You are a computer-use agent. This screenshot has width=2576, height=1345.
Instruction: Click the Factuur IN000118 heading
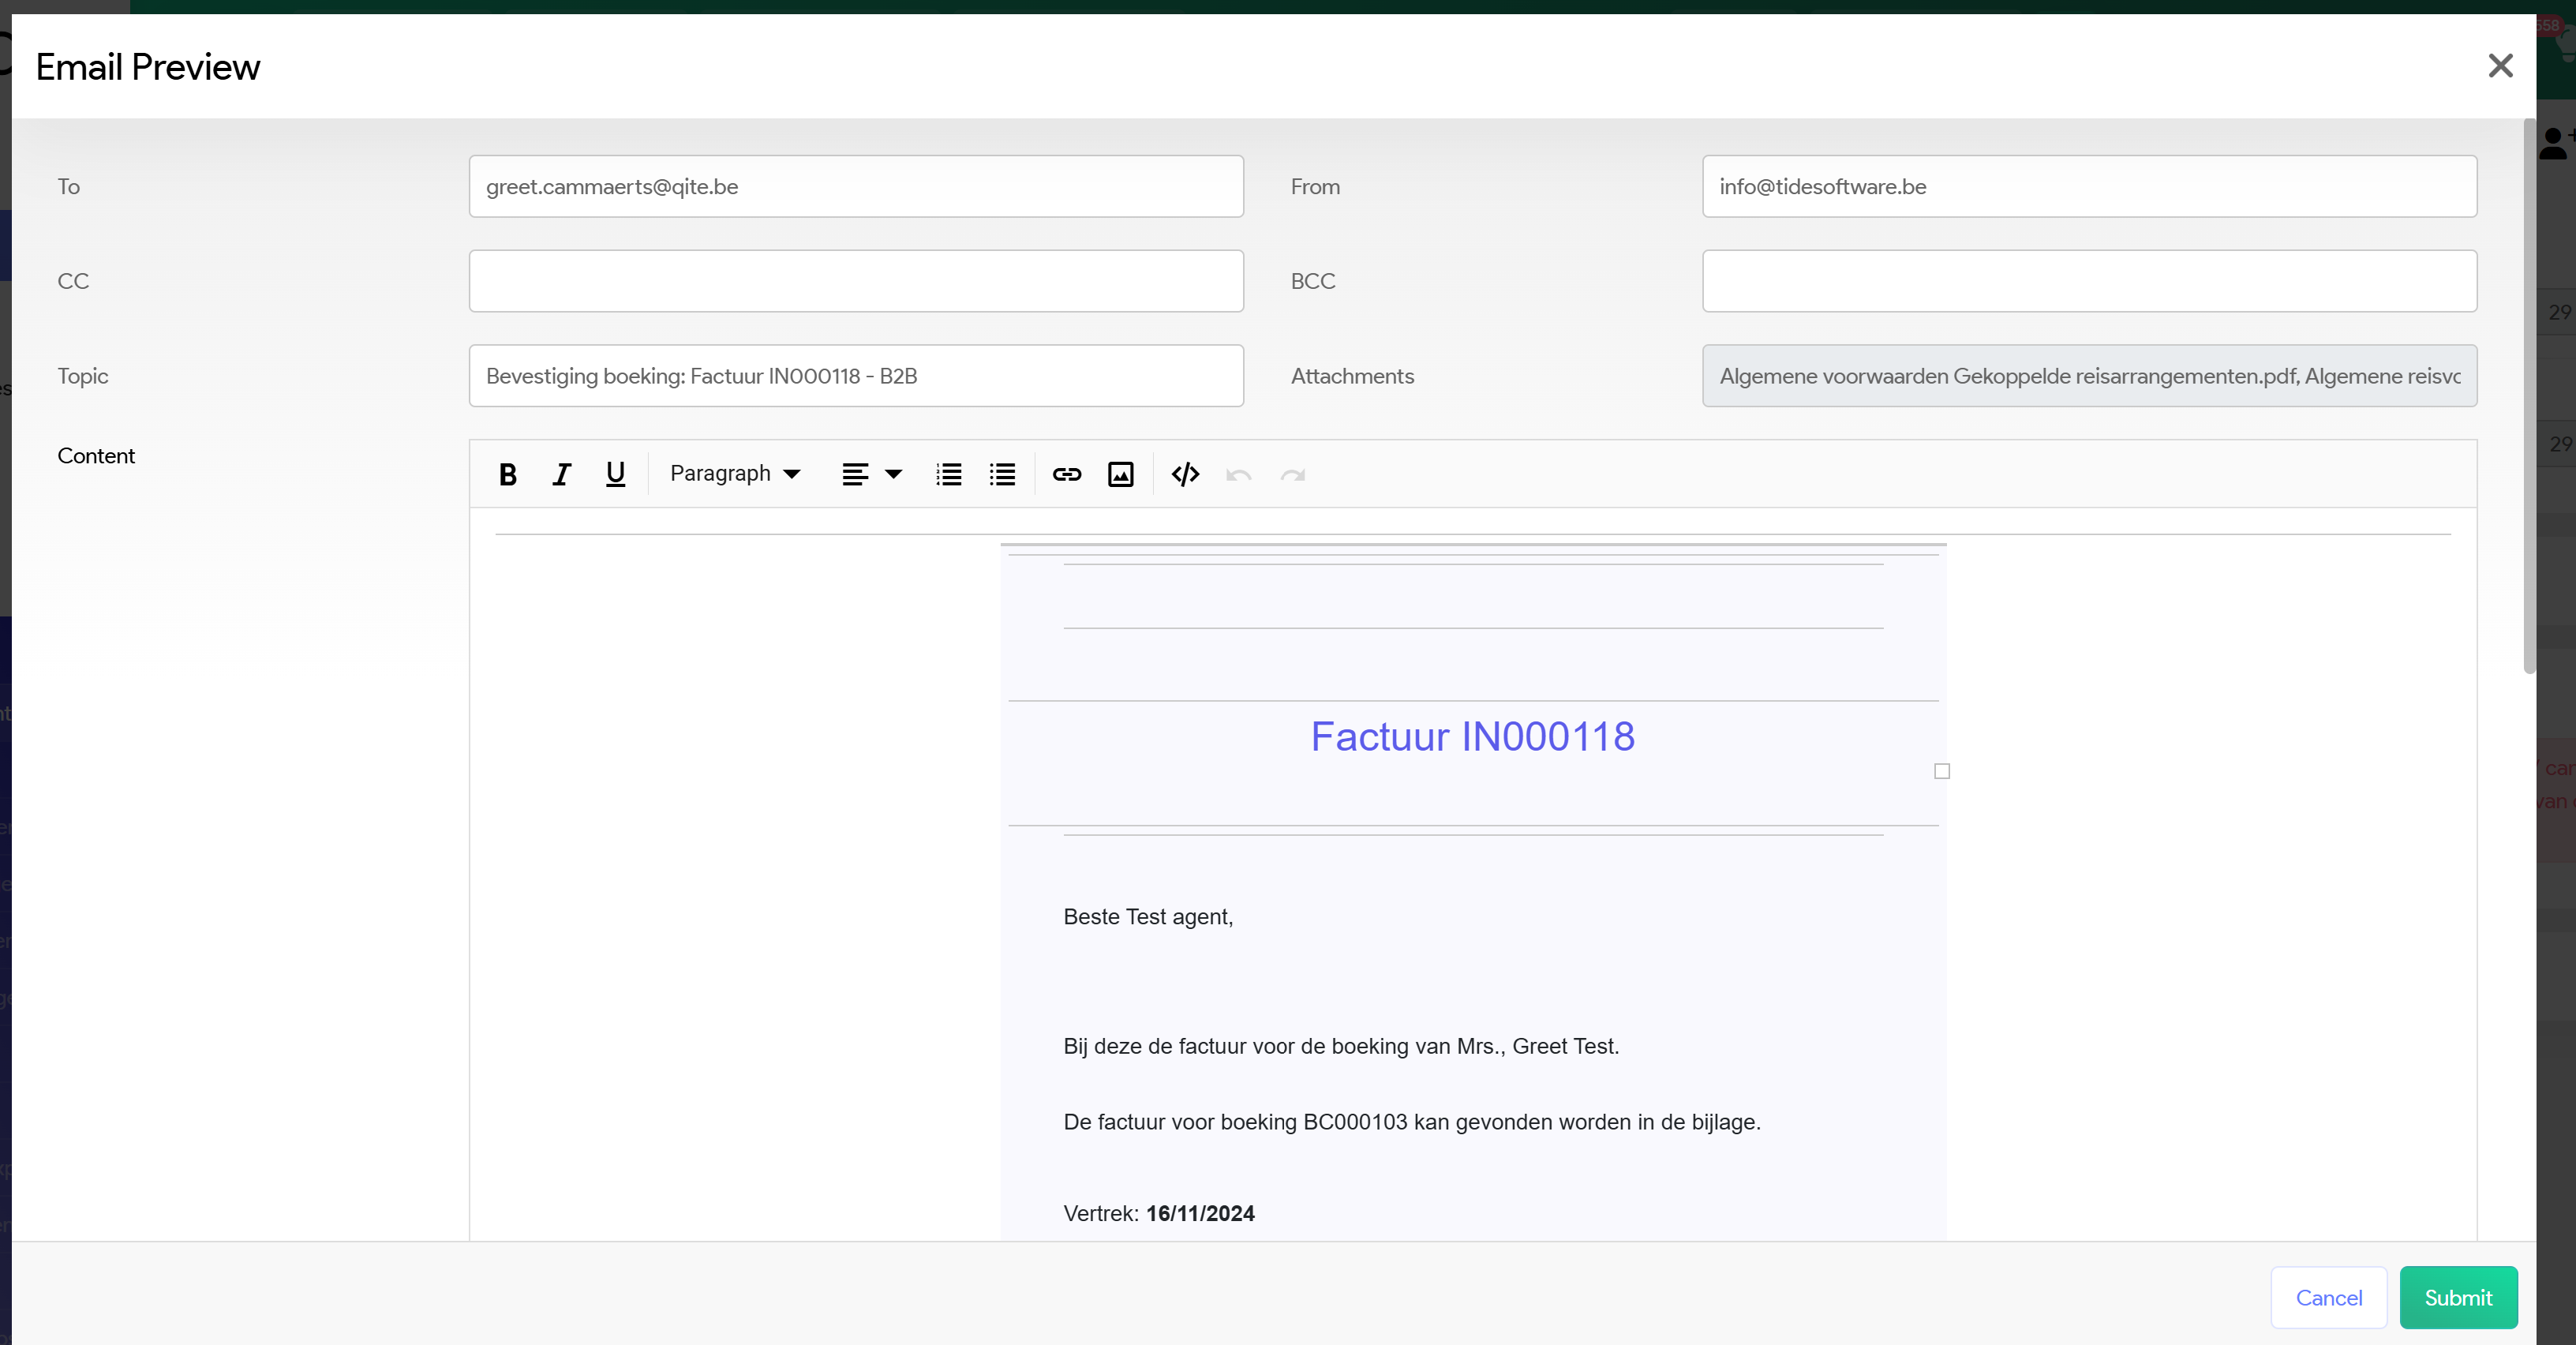(1472, 737)
